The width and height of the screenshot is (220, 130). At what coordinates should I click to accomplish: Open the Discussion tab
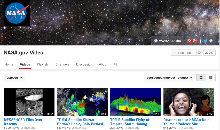[x=84, y=64]
